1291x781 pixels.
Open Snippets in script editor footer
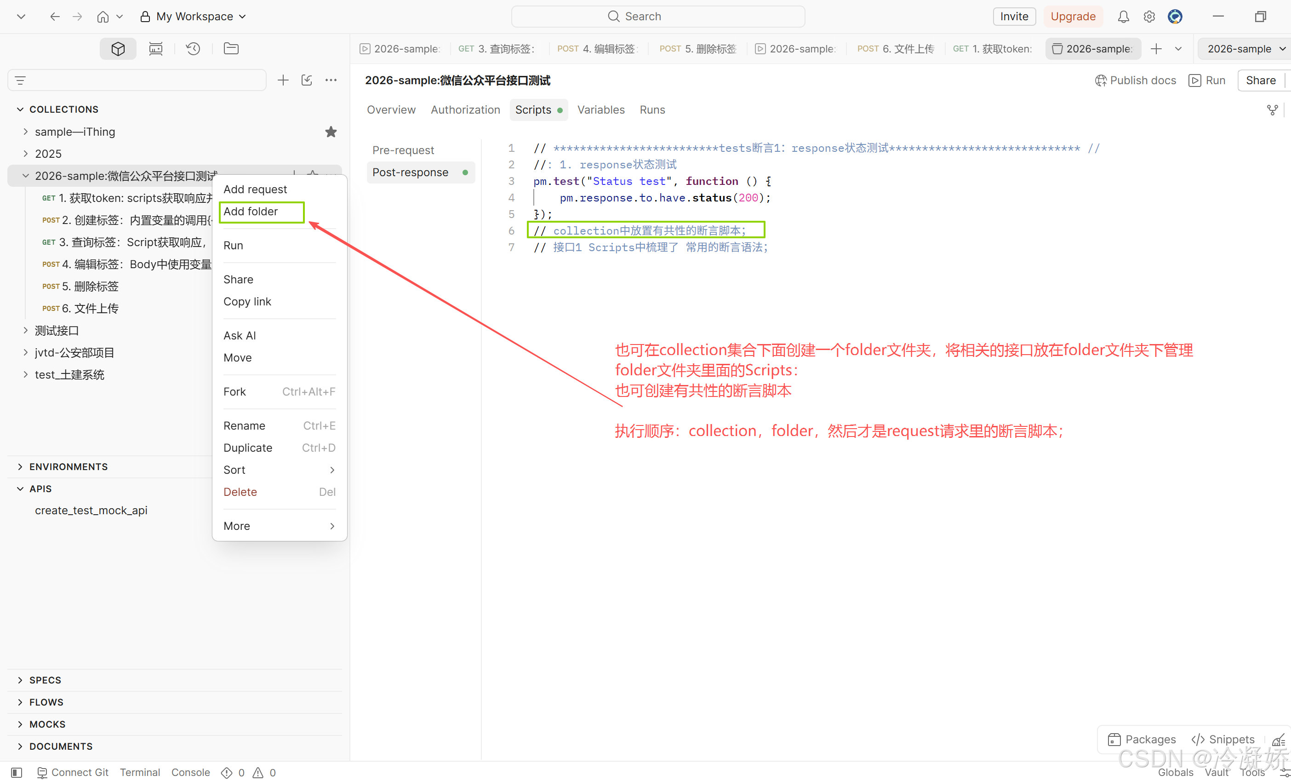pyautogui.click(x=1222, y=739)
